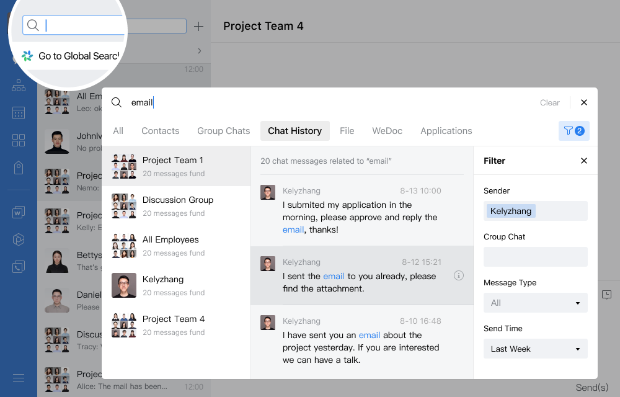Open the Send Time dropdown
This screenshot has width=620, height=397.
[x=536, y=349]
